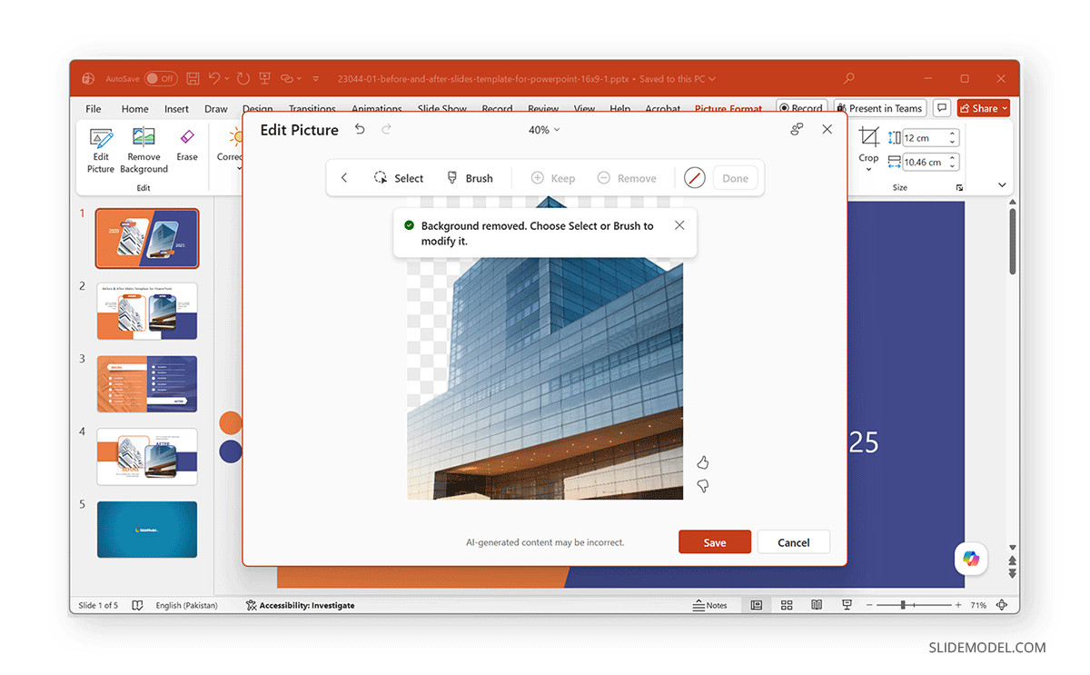The image size is (1090, 675).
Task: Click the Cancel button in dialog
Action: tap(794, 541)
